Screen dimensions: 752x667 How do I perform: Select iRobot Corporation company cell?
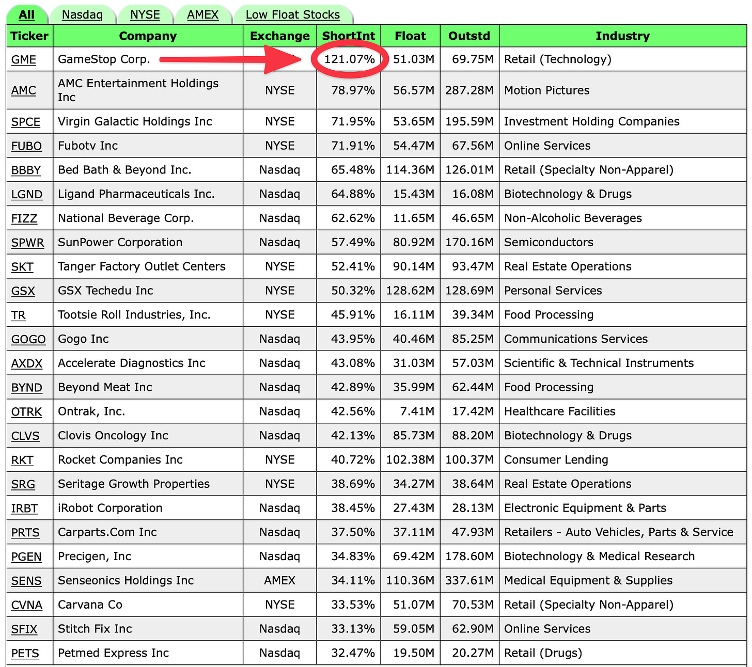[x=148, y=509]
